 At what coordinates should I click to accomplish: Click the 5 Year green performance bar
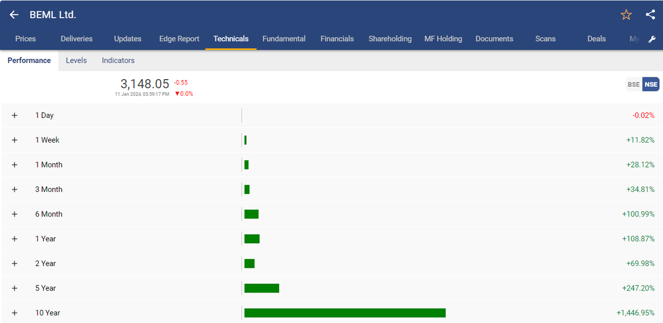tap(261, 288)
